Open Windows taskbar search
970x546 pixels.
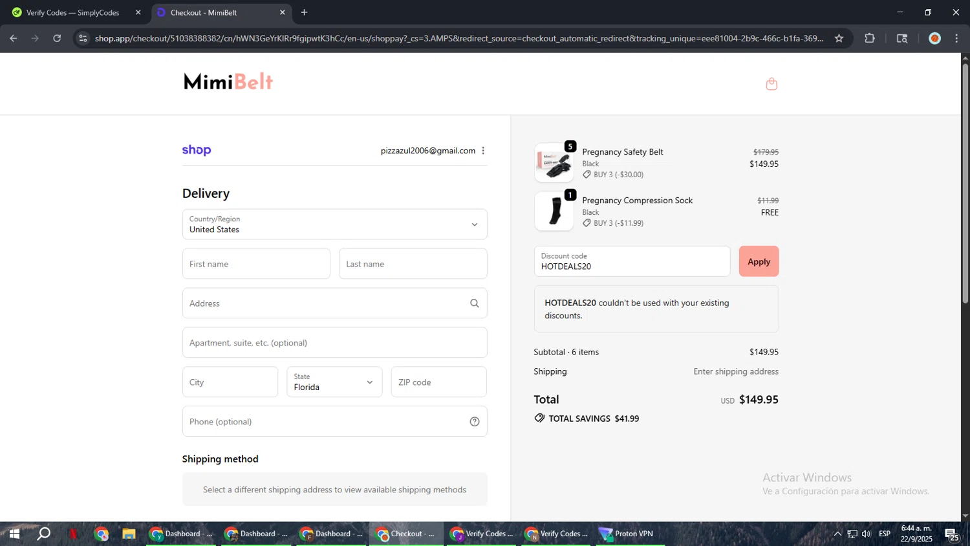(x=43, y=534)
